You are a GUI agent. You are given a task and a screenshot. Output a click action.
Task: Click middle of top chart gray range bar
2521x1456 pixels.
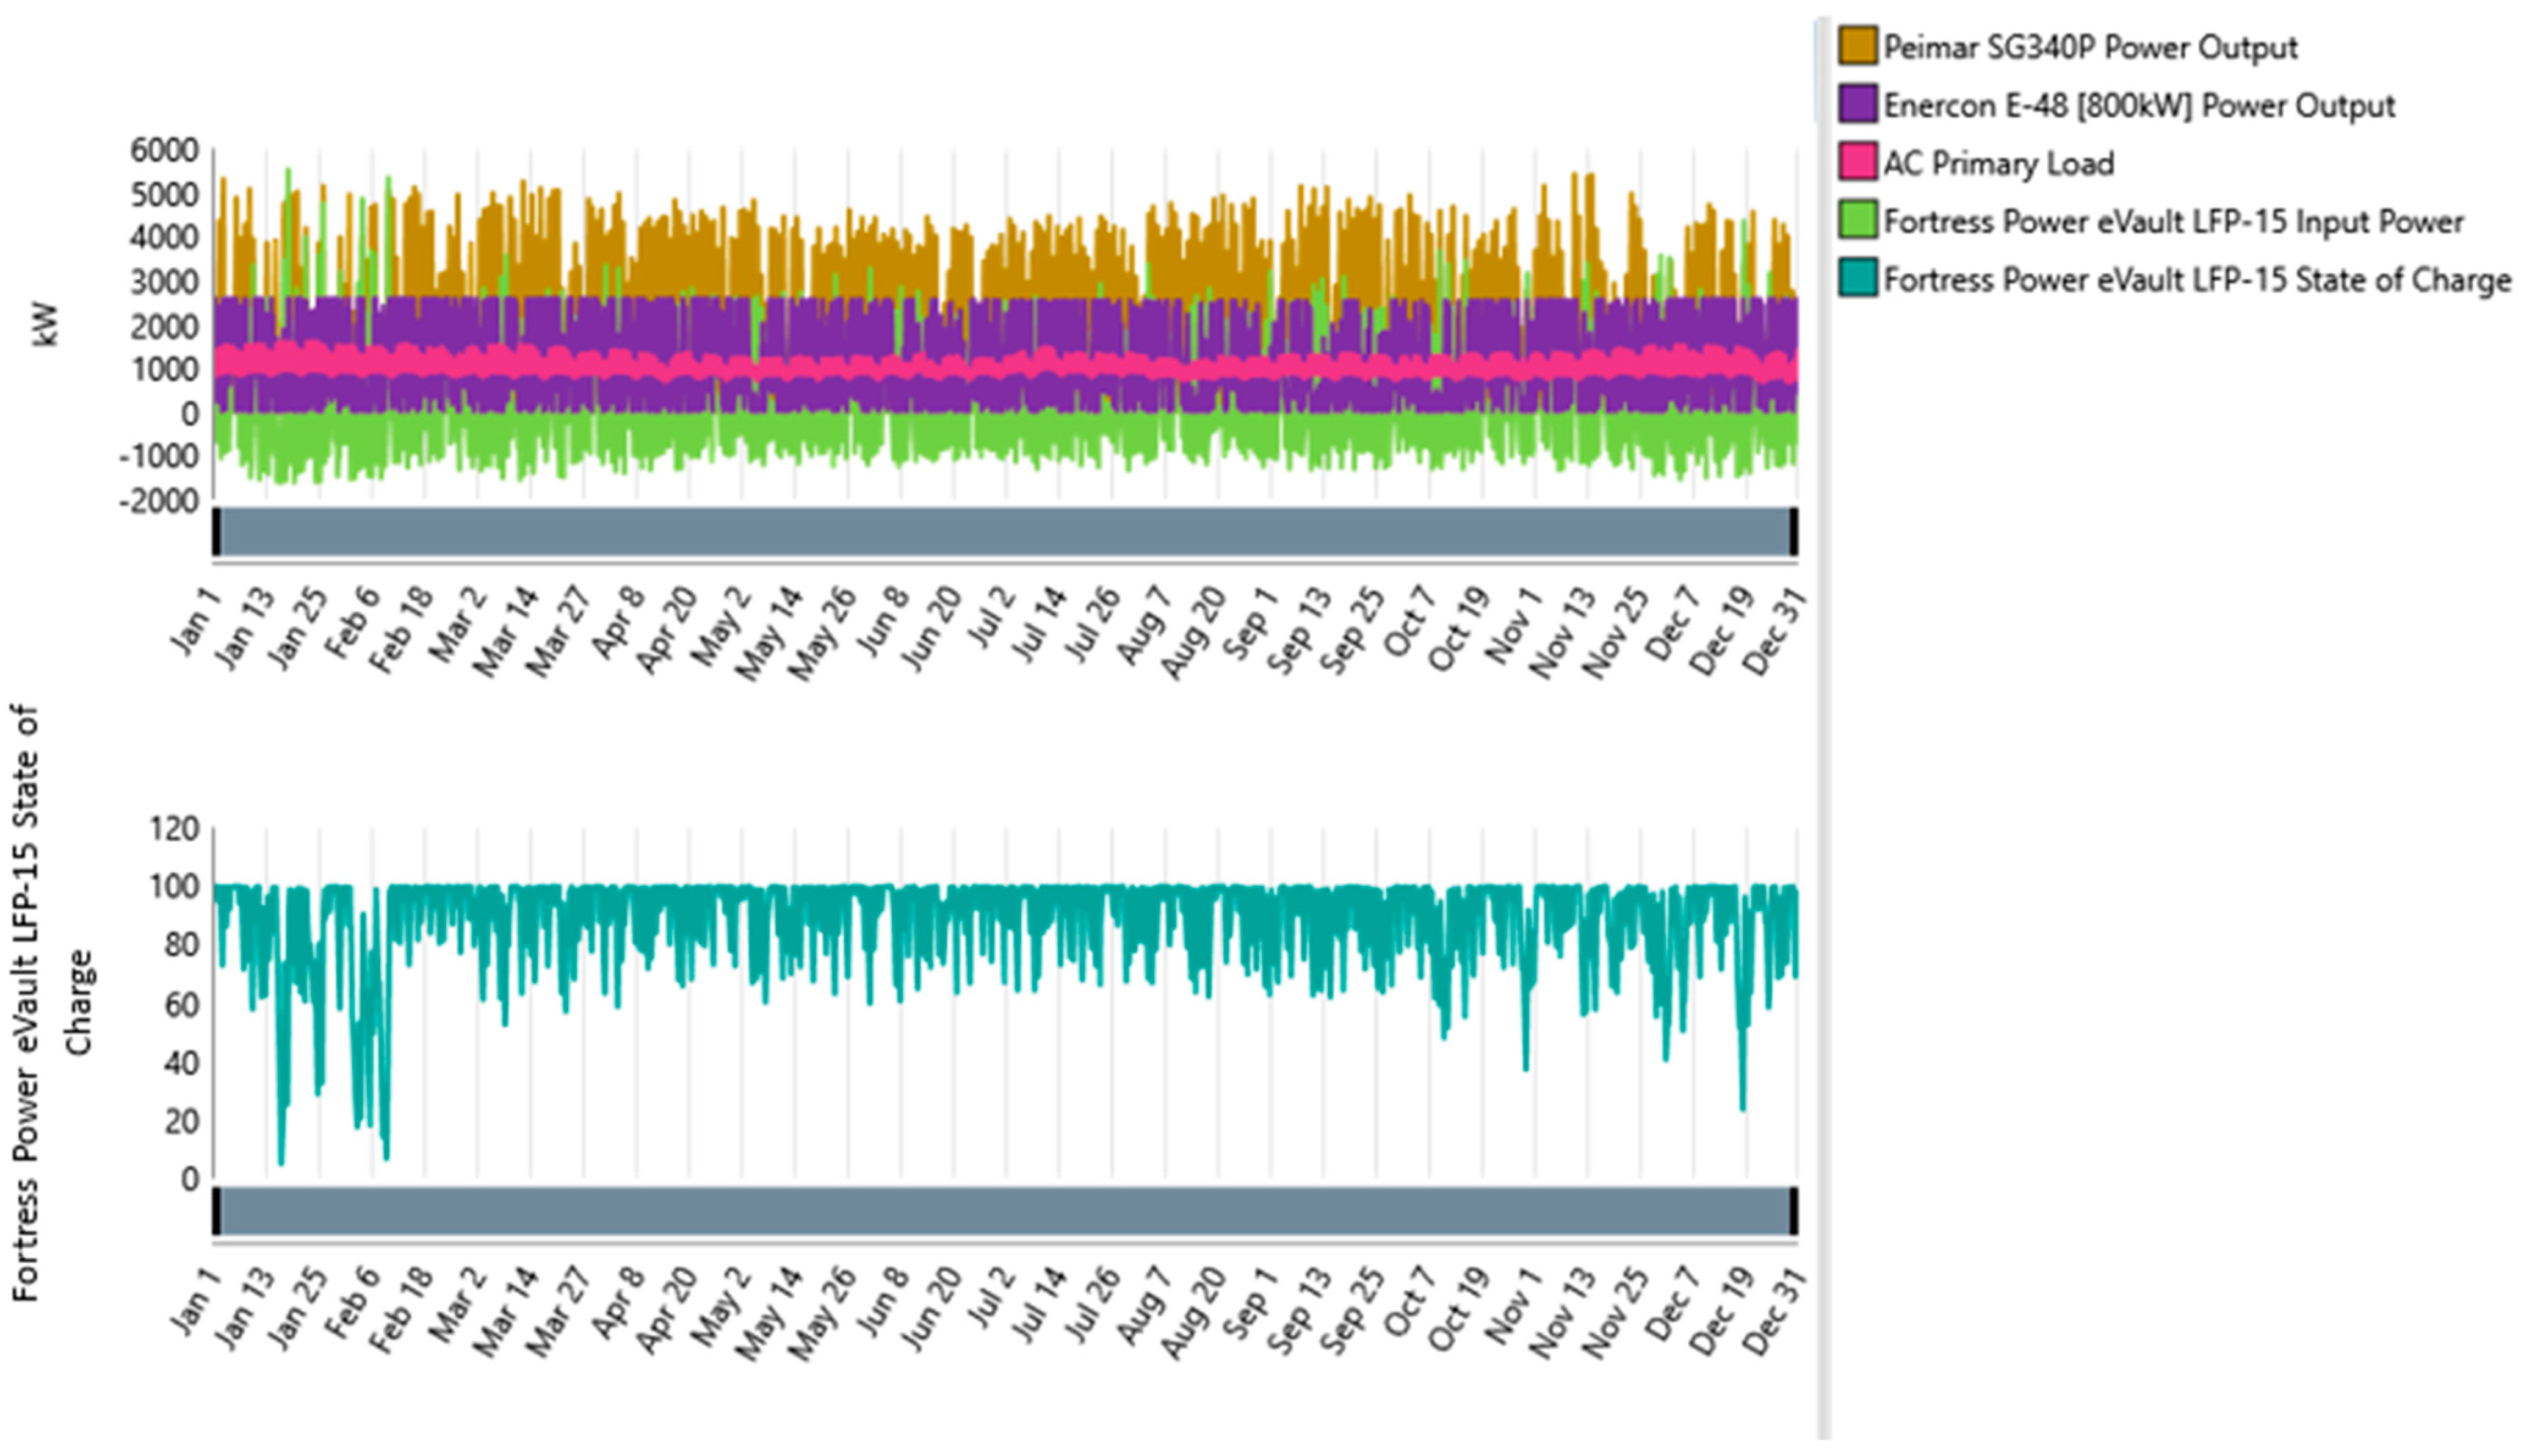tap(1004, 531)
